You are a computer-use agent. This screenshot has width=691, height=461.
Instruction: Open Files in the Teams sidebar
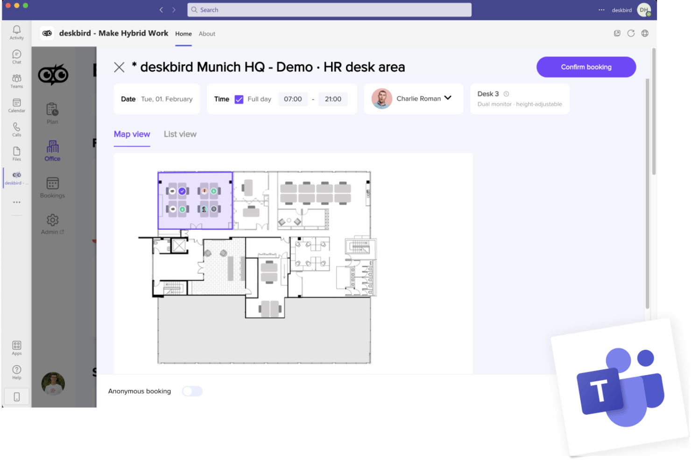coord(17,154)
